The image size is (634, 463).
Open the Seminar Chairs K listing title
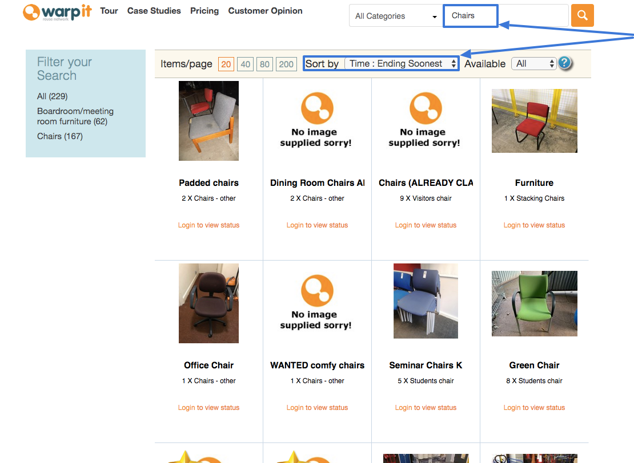click(426, 365)
